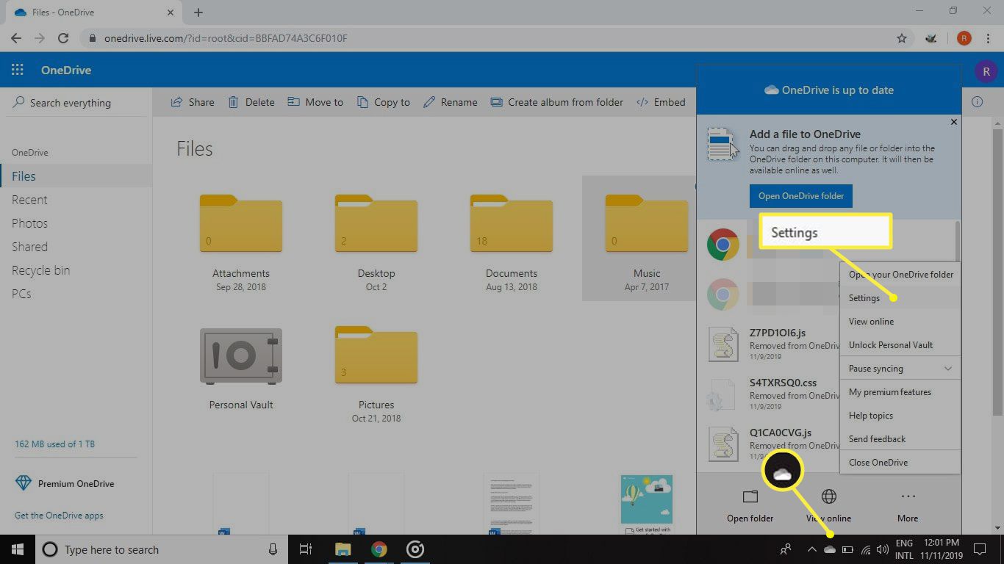Click the Premium OneDrive link
This screenshot has width=1004, height=564.
[x=65, y=483]
